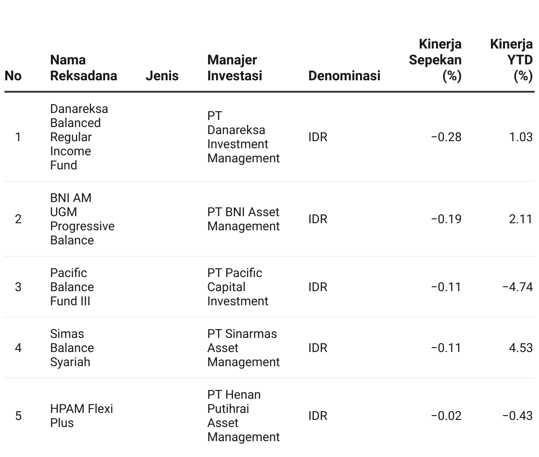This screenshot has height=457, width=539.
Task: Click the "Jenis" column header
Action: pyautogui.click(x=162, y=75)
